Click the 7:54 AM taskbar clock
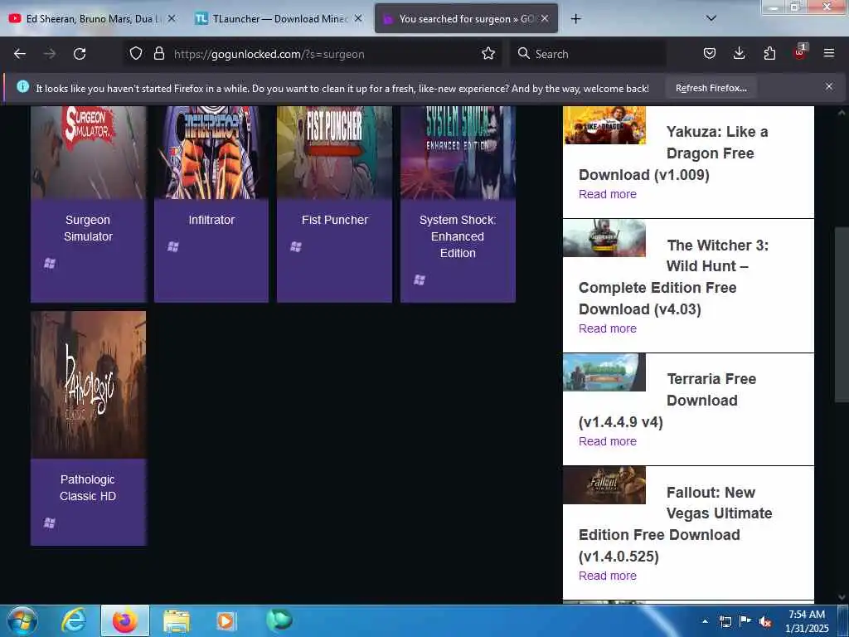Image resolution: width=849 pixels, height=637 pixels. (x=807, y=621)
